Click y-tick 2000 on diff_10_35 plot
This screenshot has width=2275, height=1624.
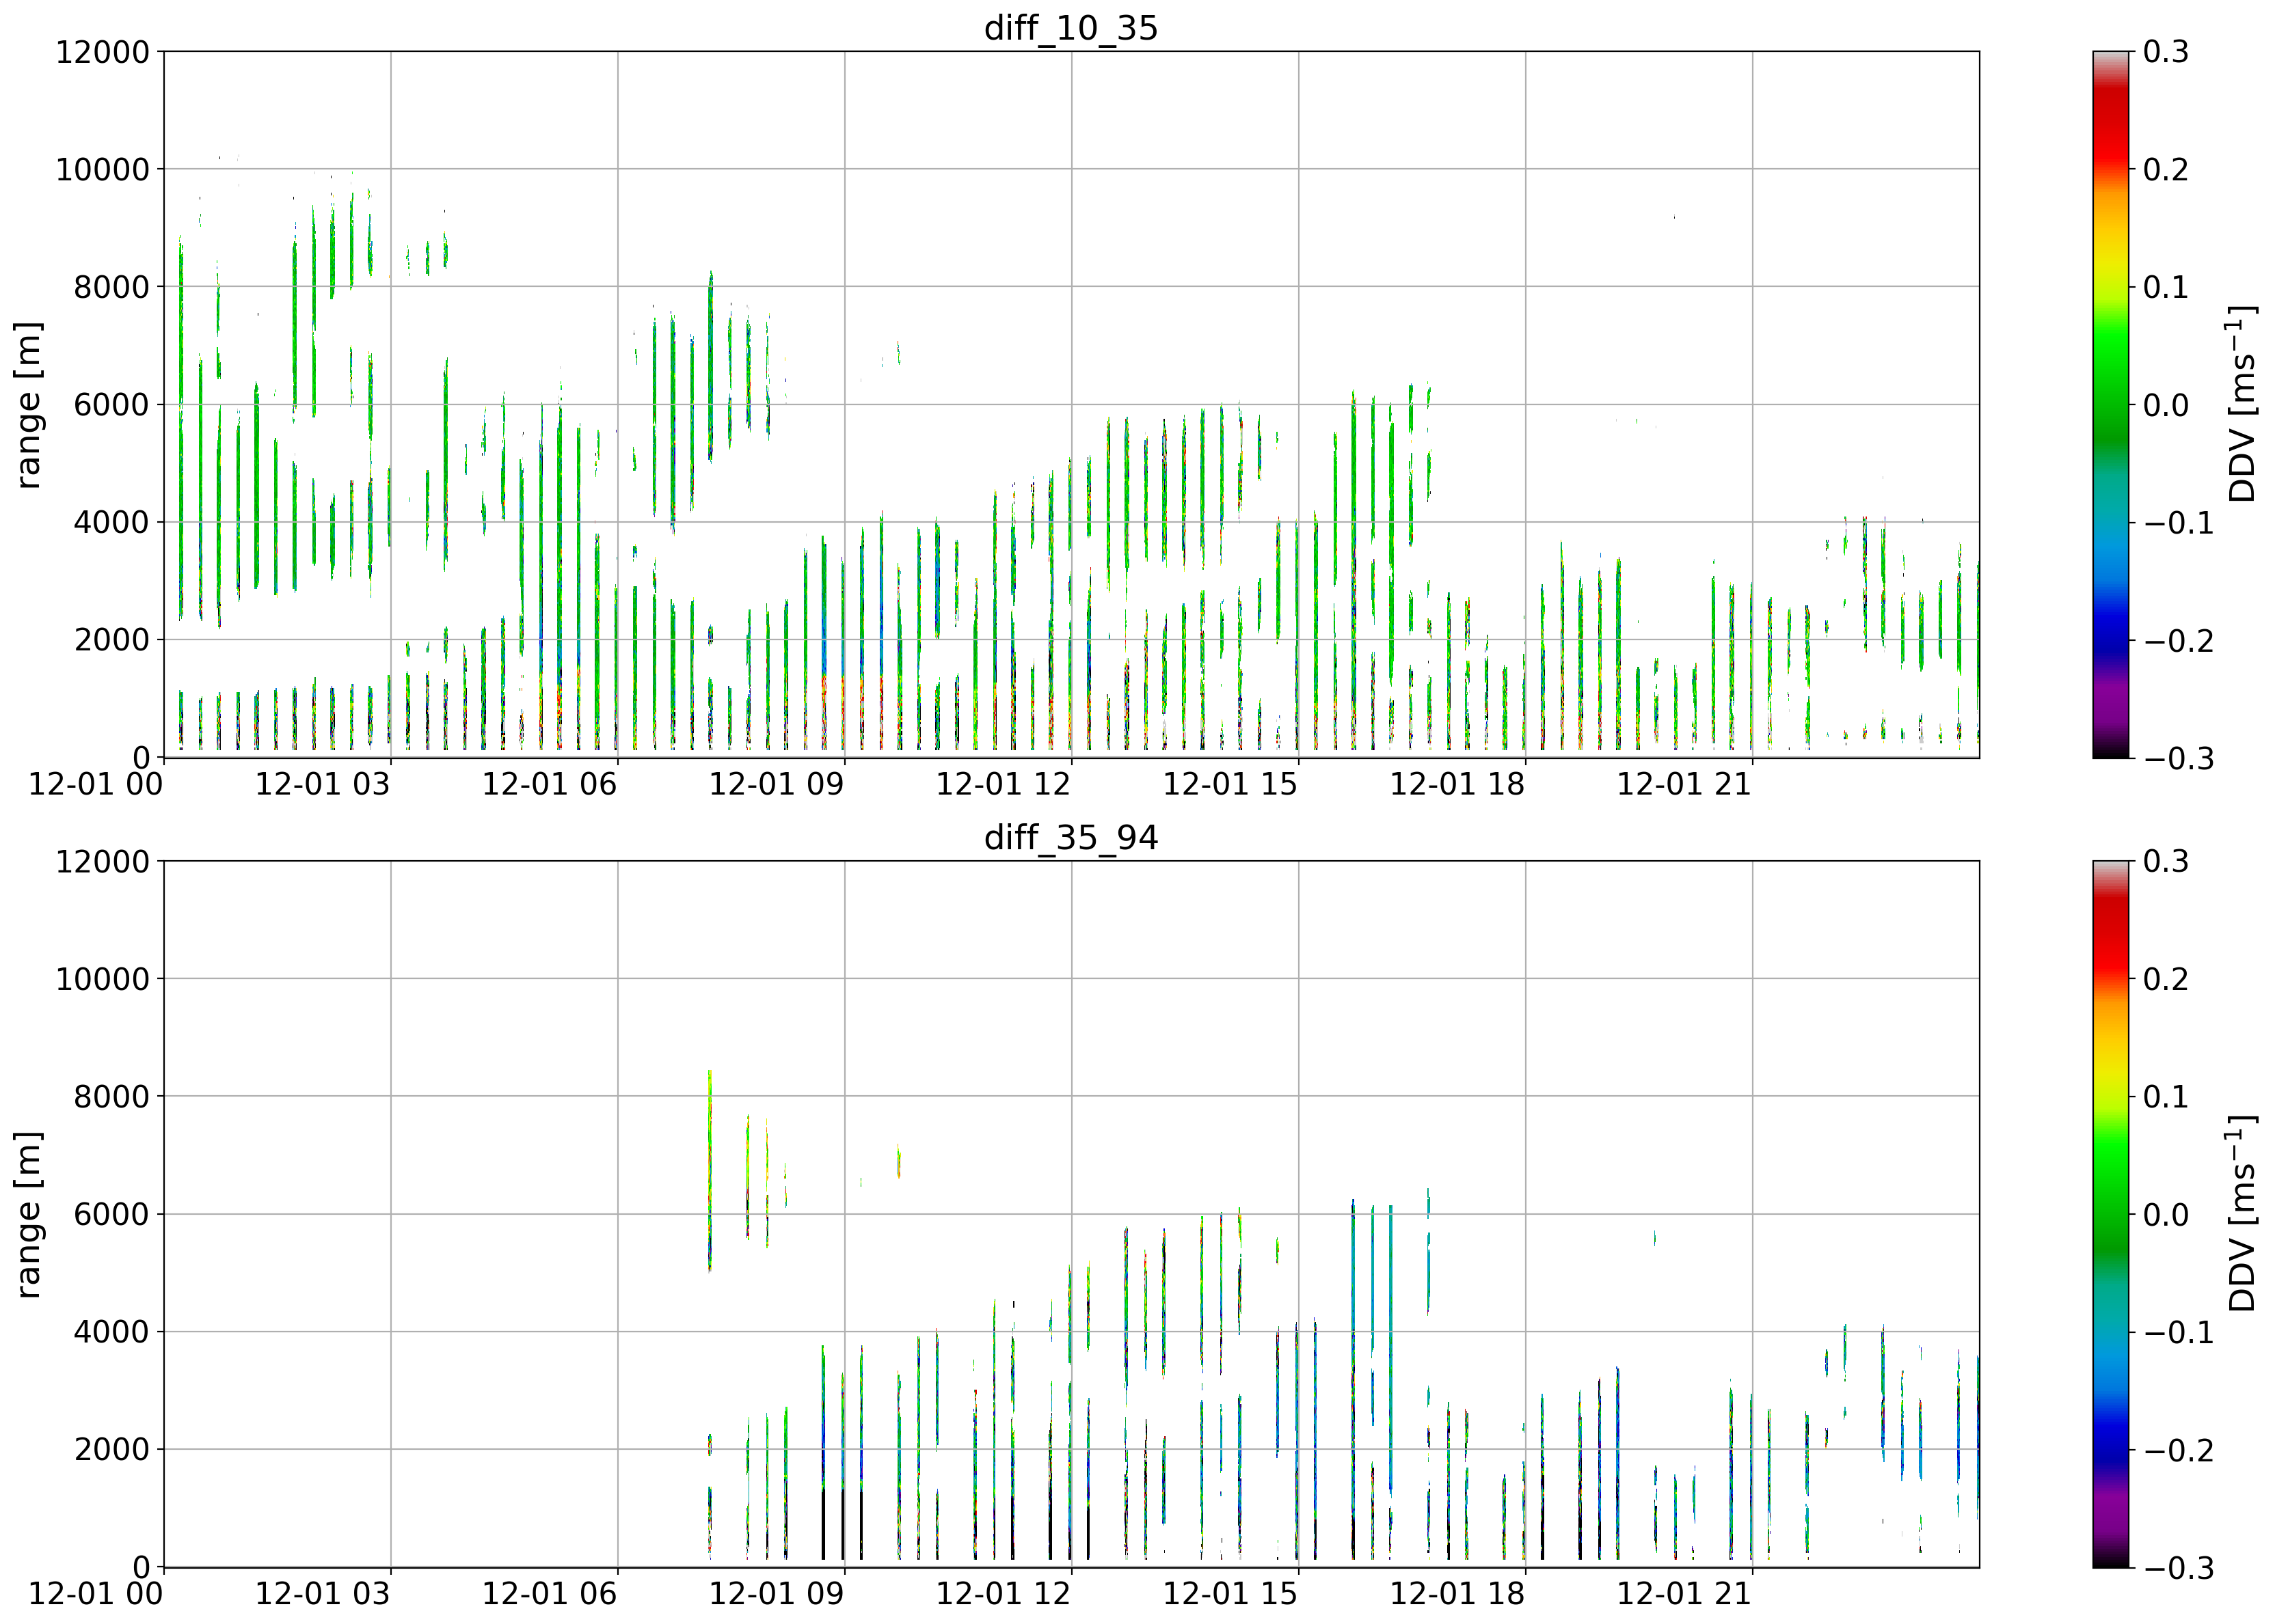[x=111, y=640]
